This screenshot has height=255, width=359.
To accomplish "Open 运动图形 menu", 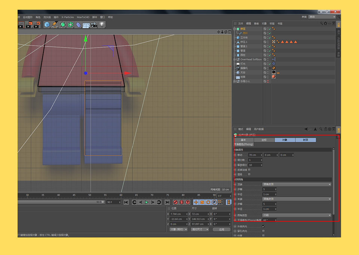I will click(28, 17).
